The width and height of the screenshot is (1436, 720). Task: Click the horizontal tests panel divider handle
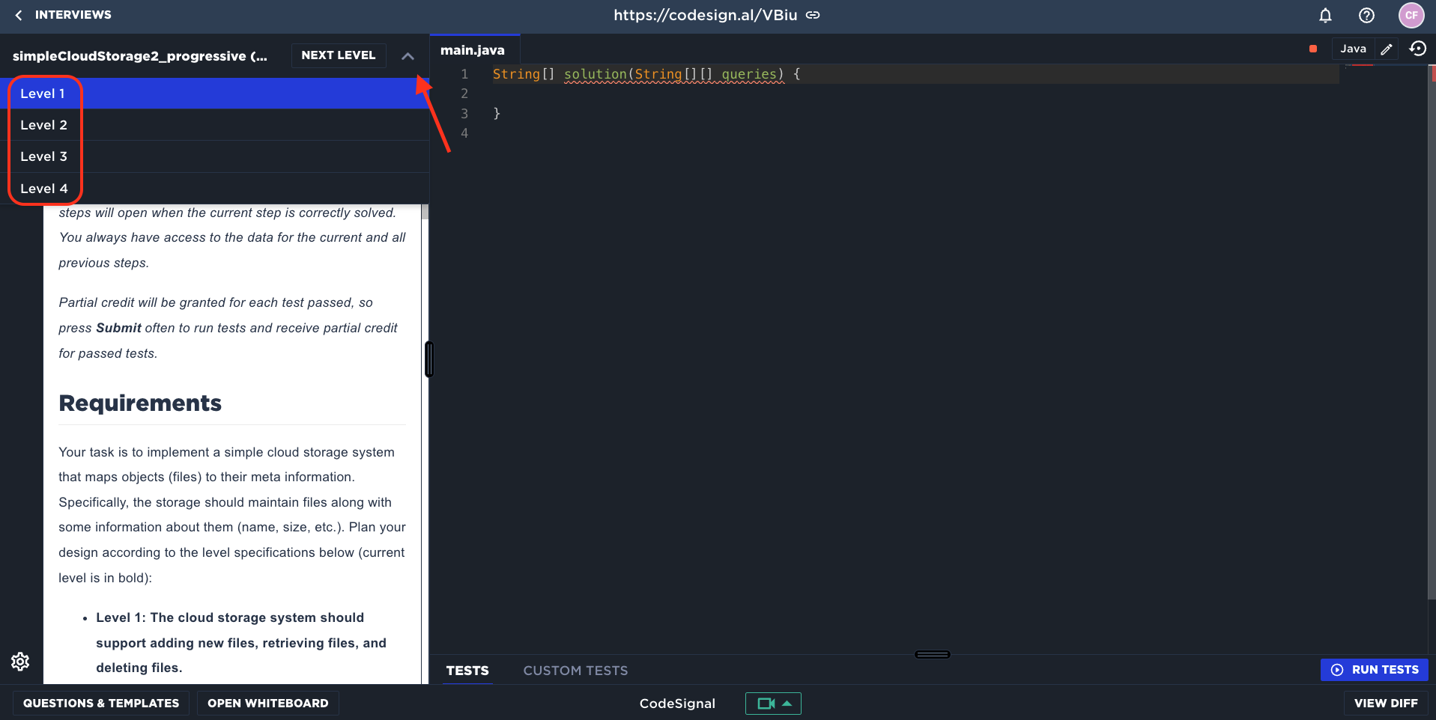click(933, 654)
